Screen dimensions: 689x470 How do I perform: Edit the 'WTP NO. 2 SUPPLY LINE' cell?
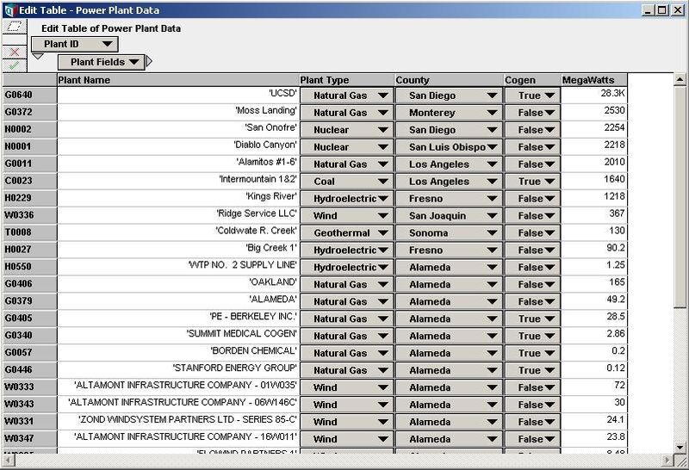point(178,266)
